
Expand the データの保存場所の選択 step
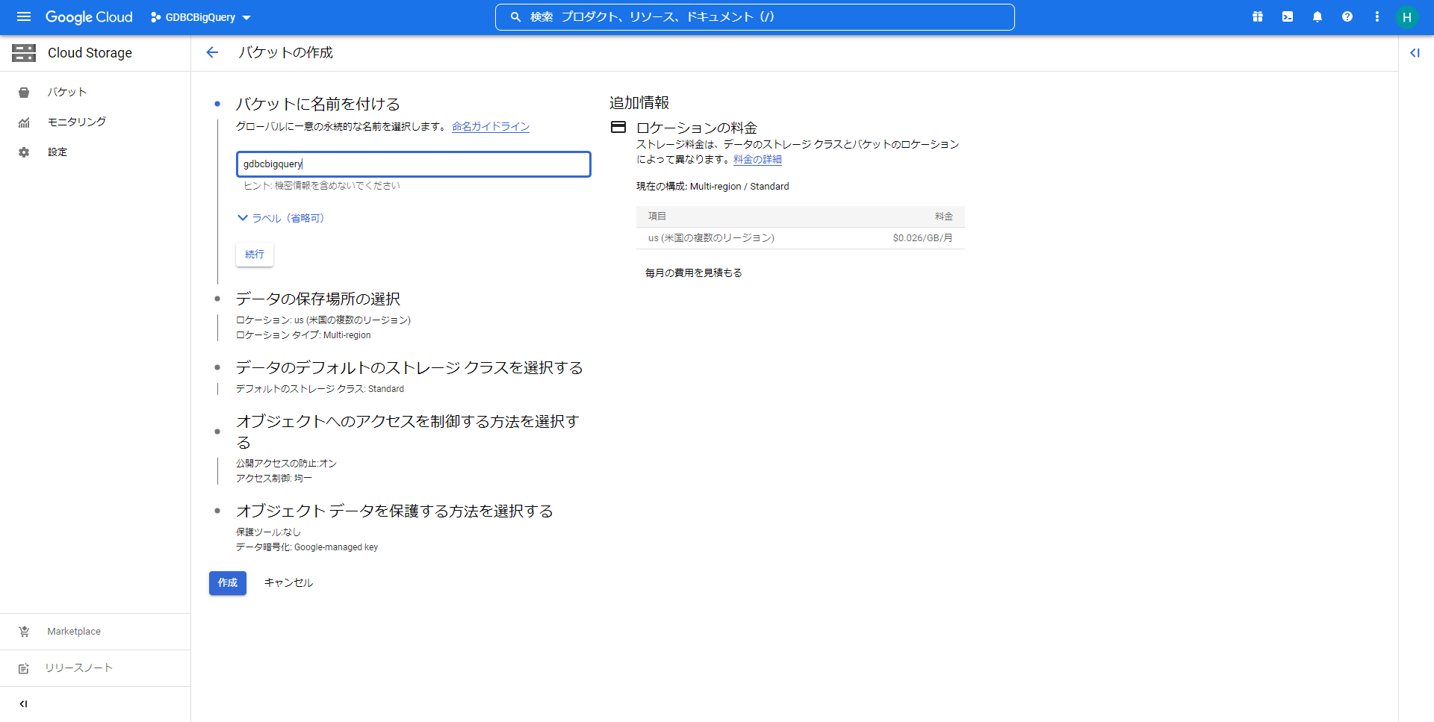(318, 299)
